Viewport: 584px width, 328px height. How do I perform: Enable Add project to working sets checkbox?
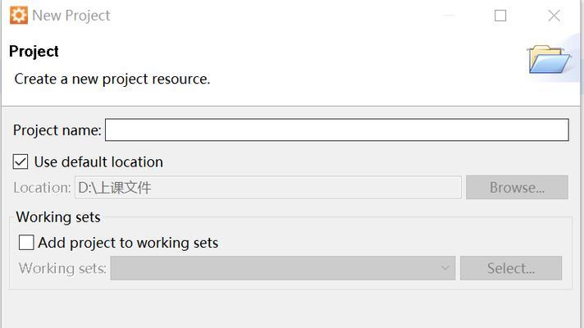point(26,243)
